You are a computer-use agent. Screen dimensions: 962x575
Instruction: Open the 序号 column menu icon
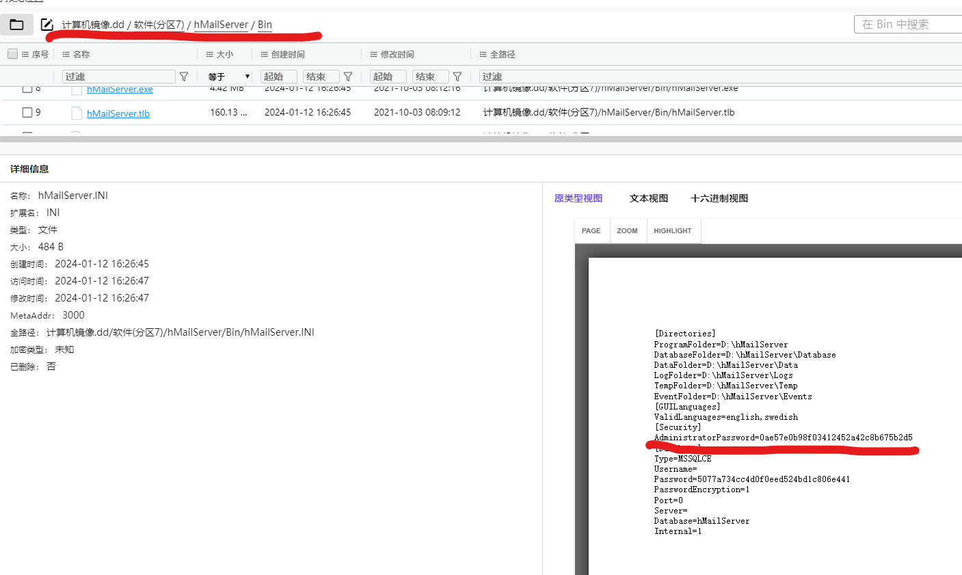point(25,55)
